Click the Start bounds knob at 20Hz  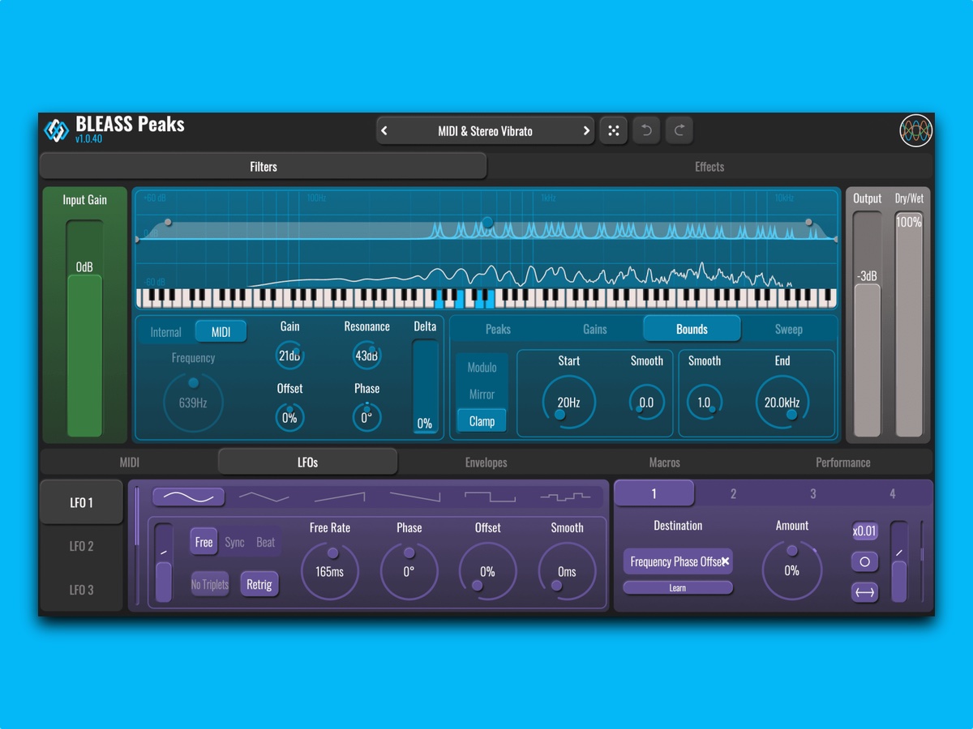coord(568,402)
